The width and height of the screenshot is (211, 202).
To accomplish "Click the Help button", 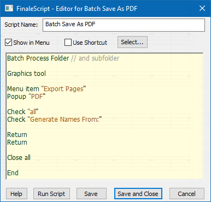I will (x=16, y=194).
